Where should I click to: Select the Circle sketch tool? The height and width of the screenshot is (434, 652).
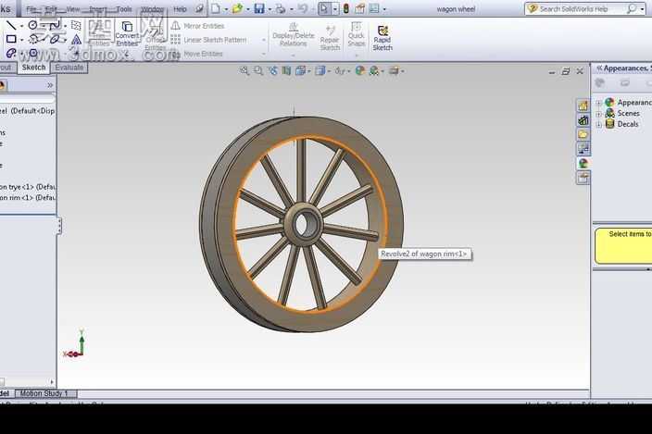32,25
